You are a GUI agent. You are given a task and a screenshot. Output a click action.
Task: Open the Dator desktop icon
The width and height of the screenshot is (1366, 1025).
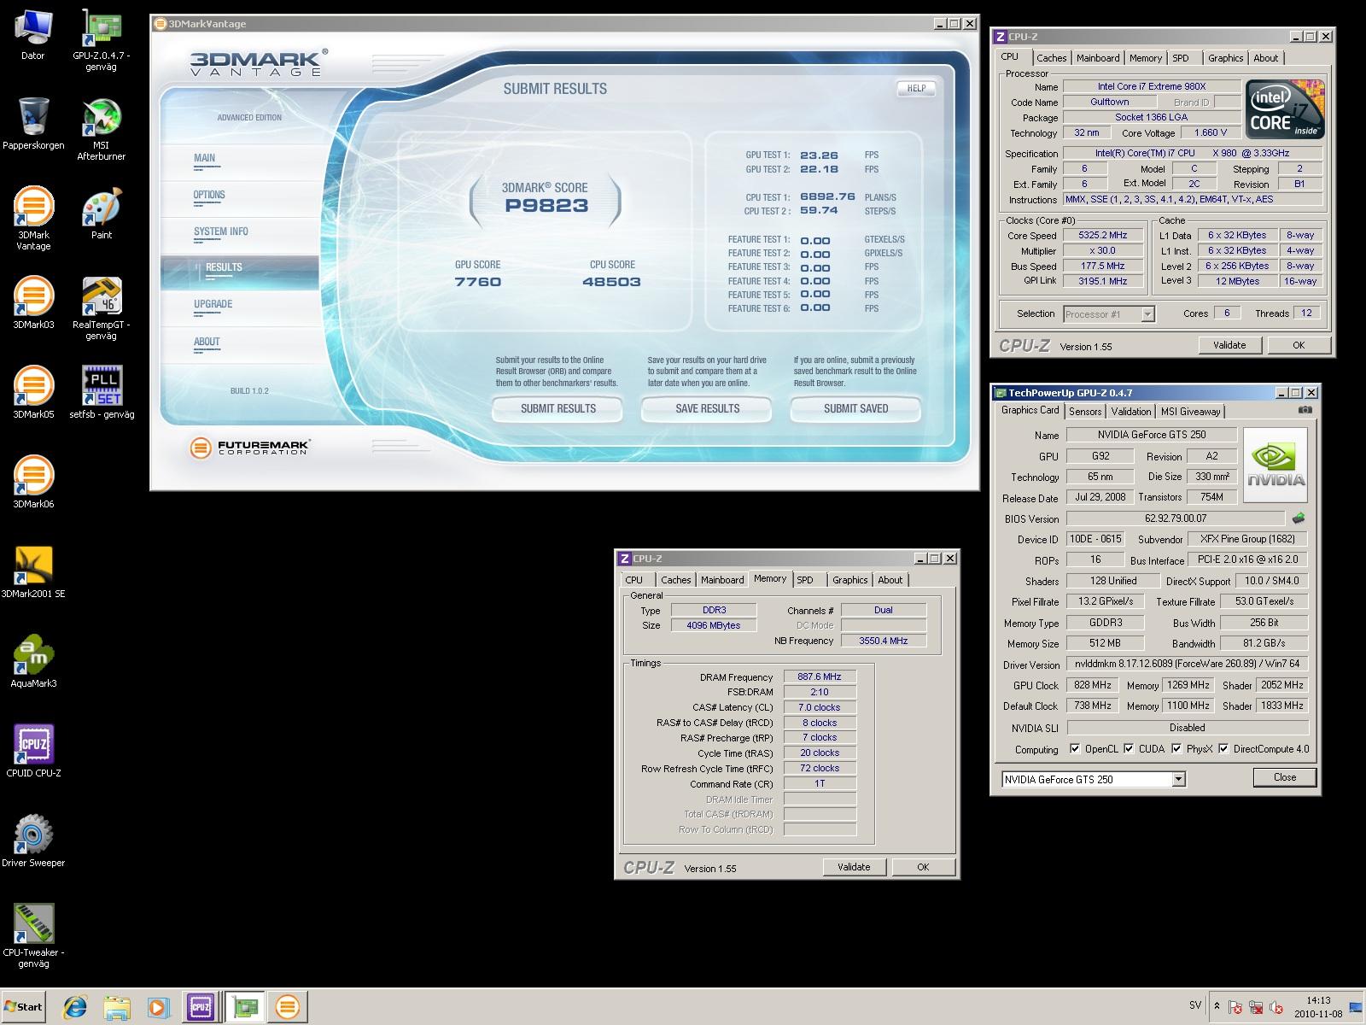(32, 34)
